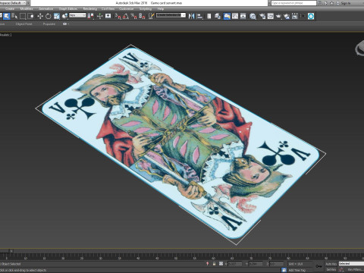This screenshot has height=273, width=364.
Task: Open the Render Gallery icon
Action: (295, 17)
